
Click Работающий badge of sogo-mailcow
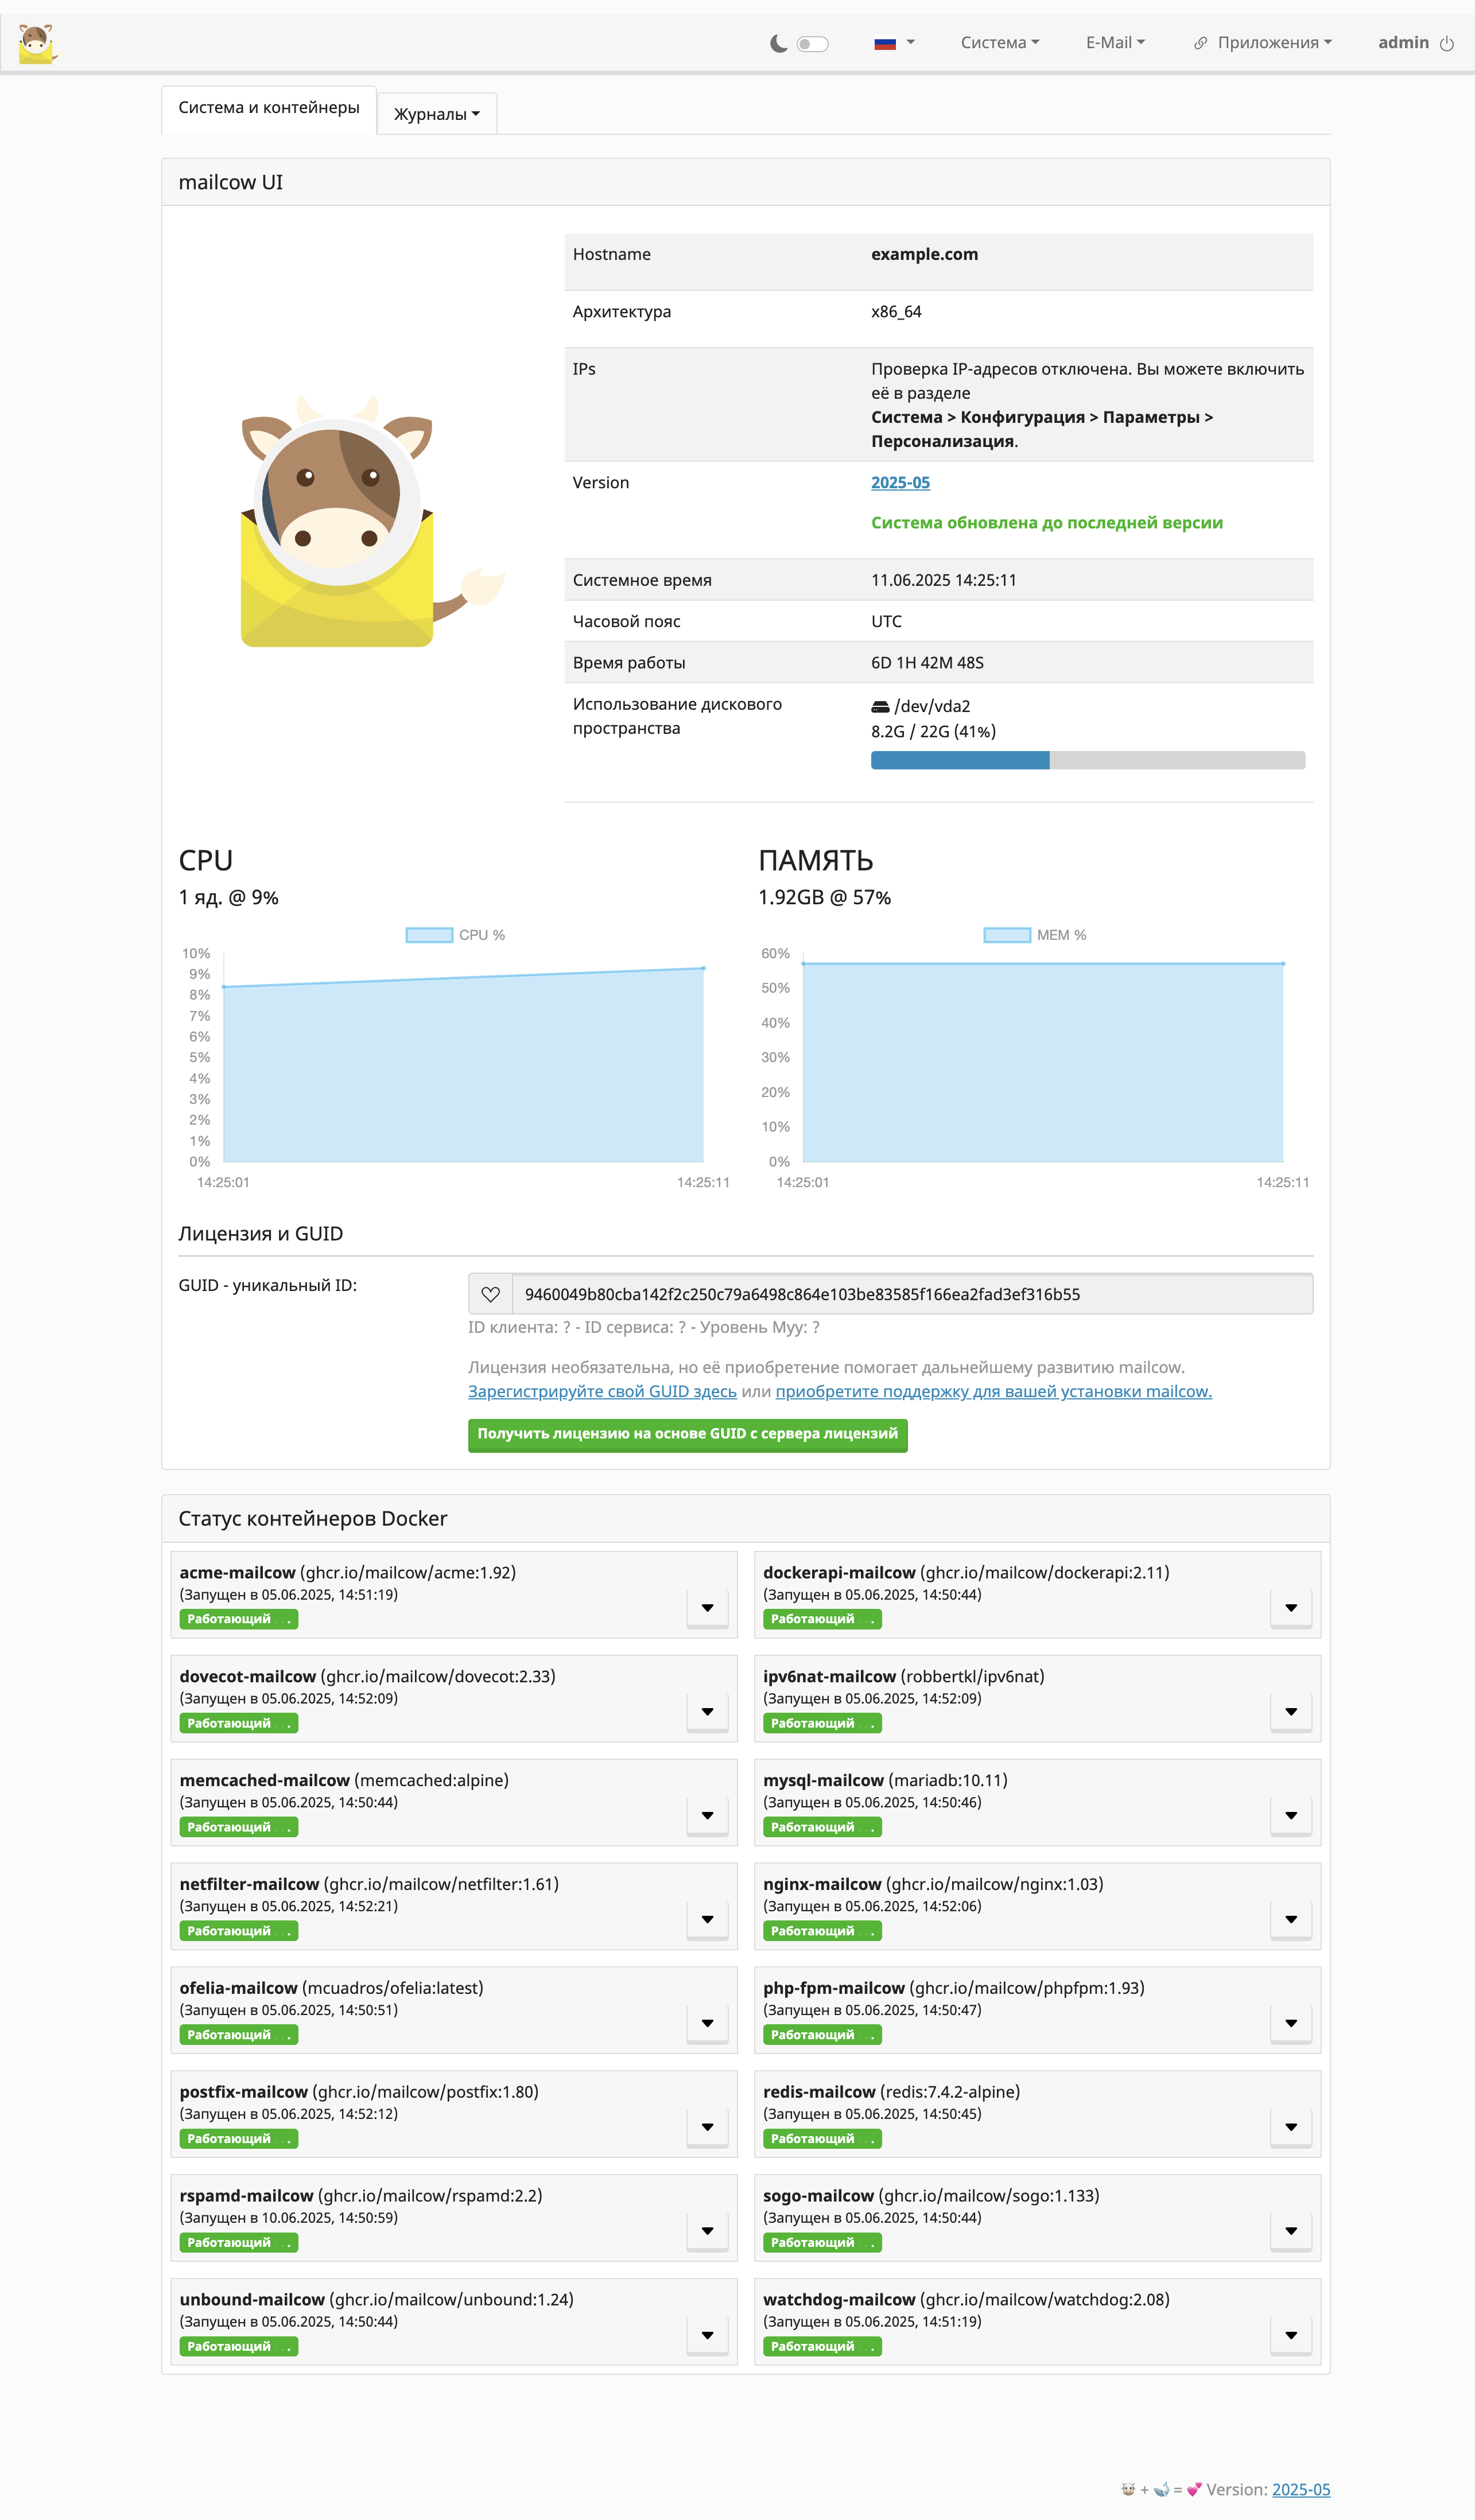click(822, 2244)
